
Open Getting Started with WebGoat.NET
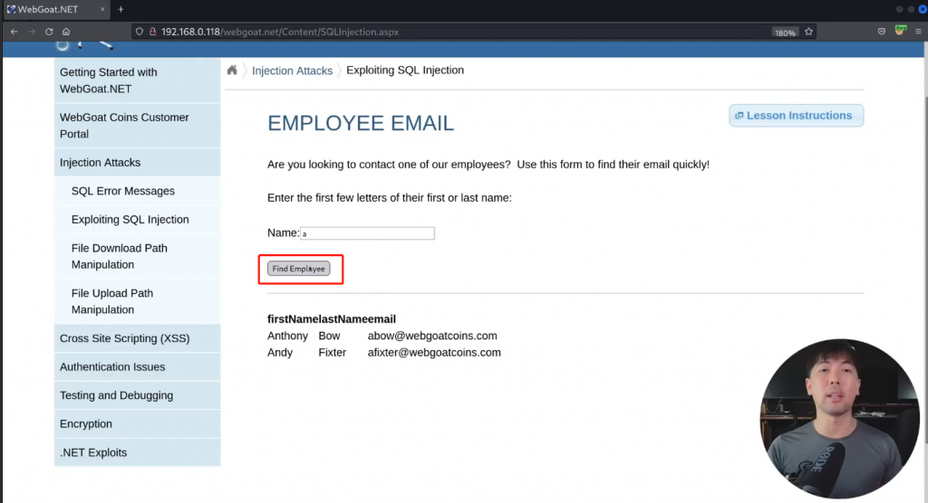point(138,81)
